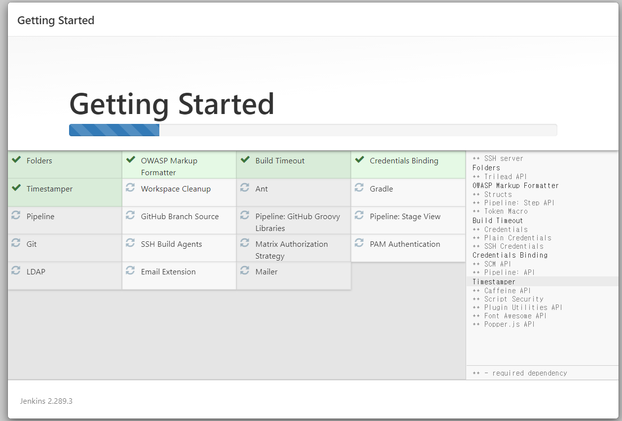Click the Email Extension sync icon
This screenshot has width=622, height=421.
(x=130, y=270)
